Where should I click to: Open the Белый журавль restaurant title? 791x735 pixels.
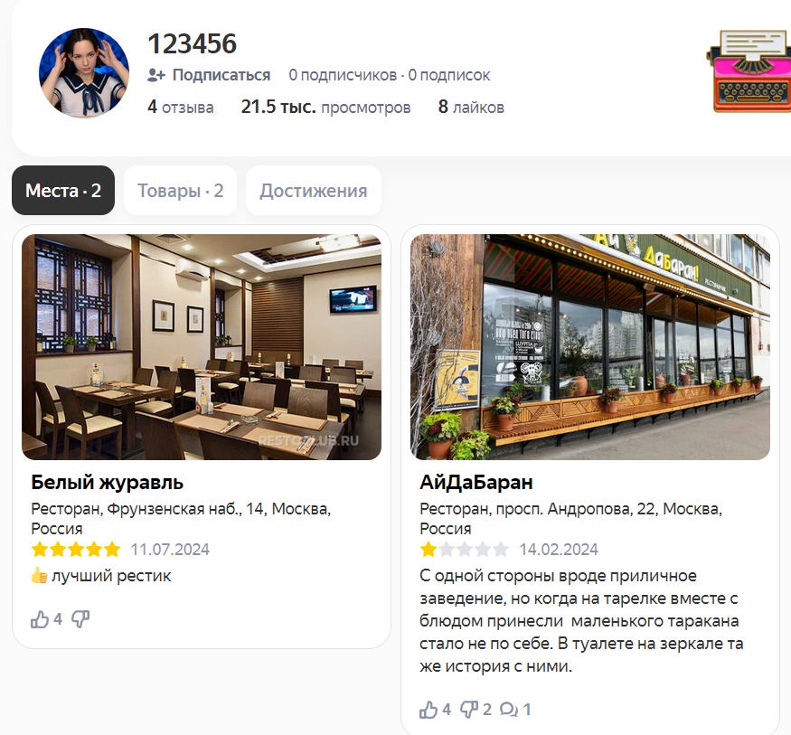point(107,482)
